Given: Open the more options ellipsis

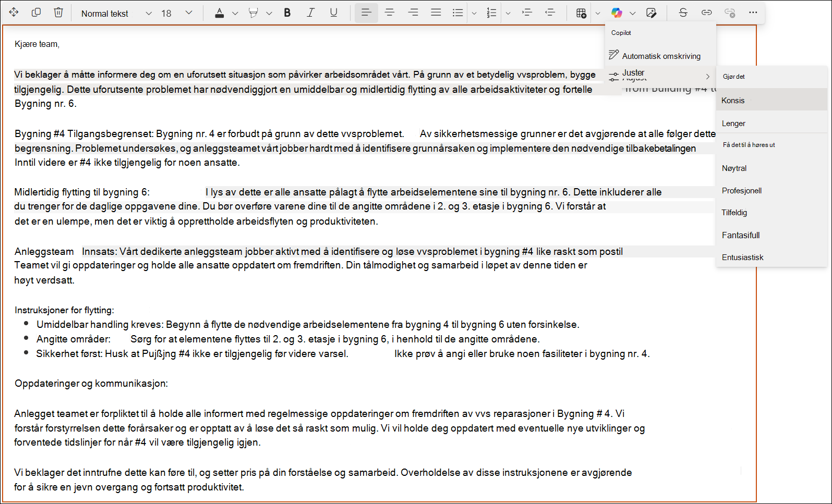Looking at the screenshot, I should (753, 13).
